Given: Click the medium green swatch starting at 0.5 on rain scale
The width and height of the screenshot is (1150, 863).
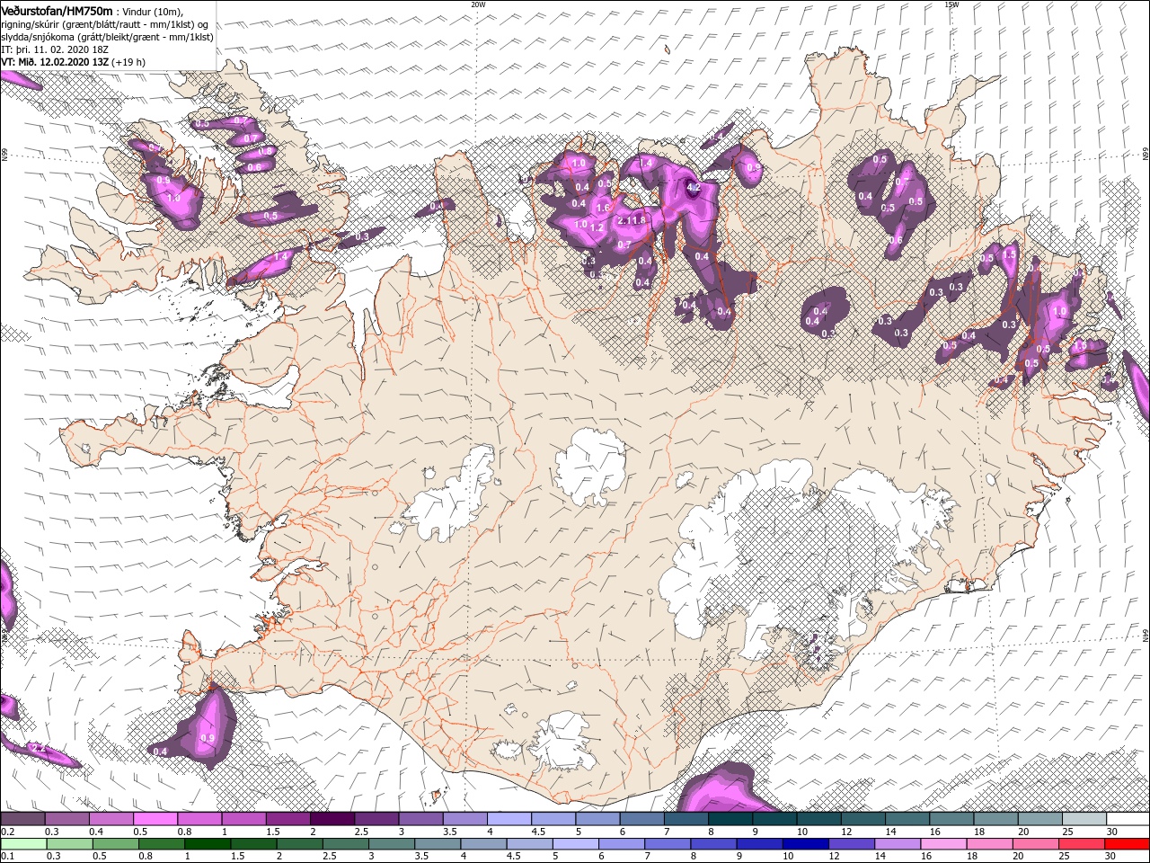Looking at the screenshot, I should point(115,844).
